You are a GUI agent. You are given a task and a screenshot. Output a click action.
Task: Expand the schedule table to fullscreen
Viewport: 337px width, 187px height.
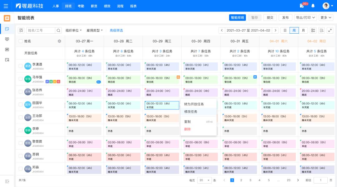tap(330, 31)
